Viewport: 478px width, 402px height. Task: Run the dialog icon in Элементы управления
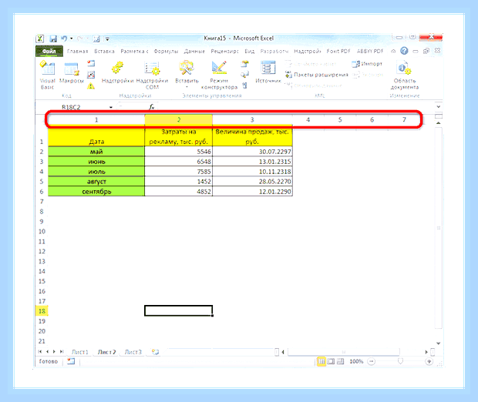click(x=245, y=86)
